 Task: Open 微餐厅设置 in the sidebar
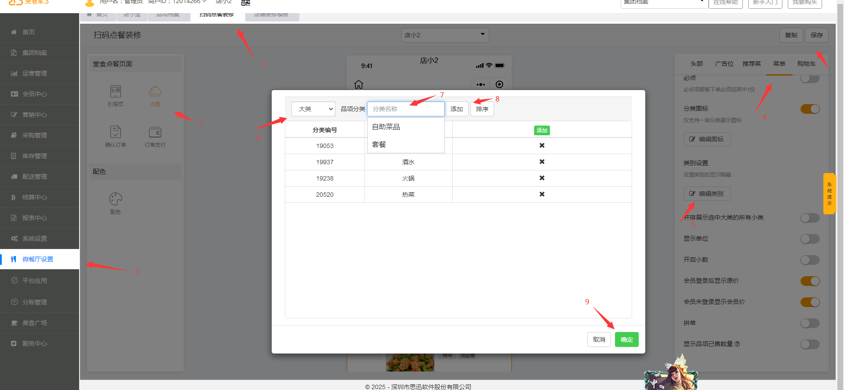[38, 259]
